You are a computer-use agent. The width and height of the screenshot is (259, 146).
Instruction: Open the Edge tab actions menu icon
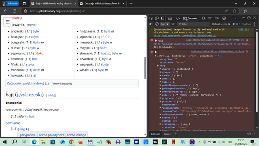coord(24,4)
